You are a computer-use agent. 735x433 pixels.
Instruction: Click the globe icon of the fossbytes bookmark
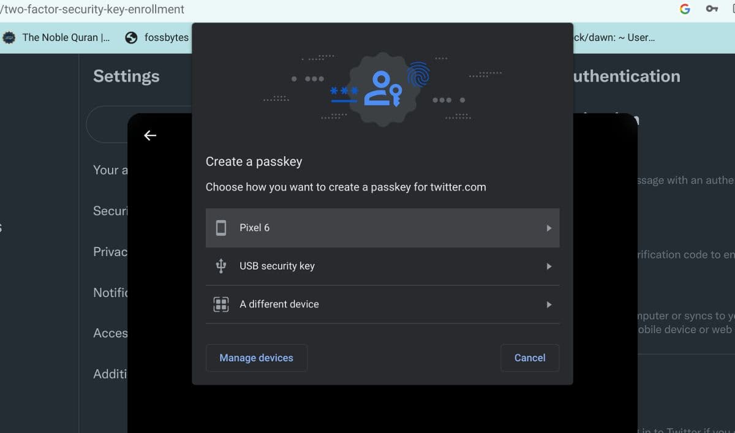tap(131, 37)
